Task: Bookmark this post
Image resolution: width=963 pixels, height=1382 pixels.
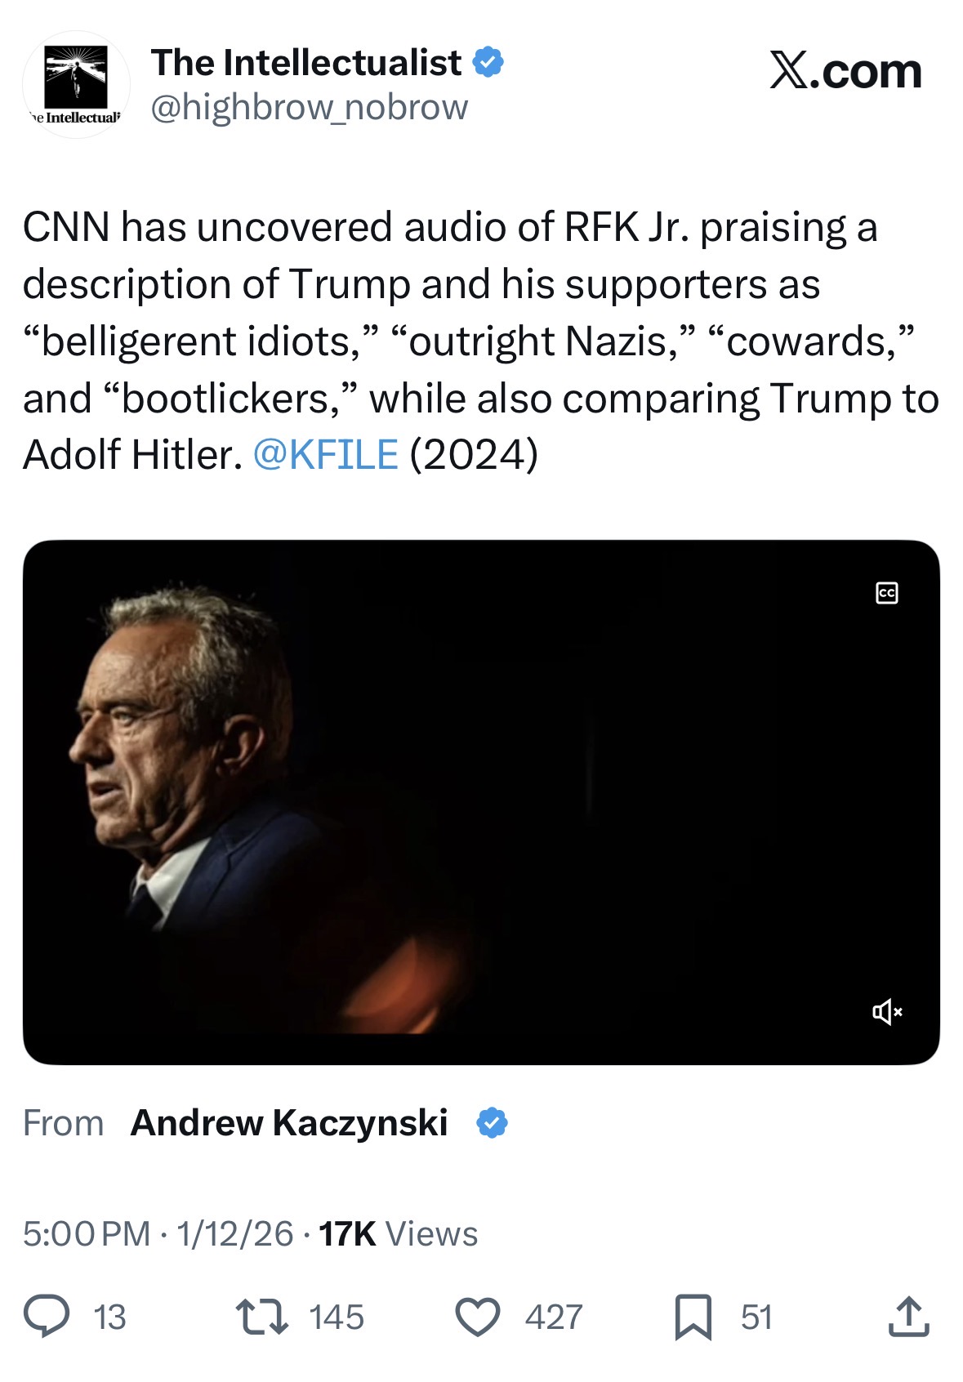Action: [x=693, y=1317]
